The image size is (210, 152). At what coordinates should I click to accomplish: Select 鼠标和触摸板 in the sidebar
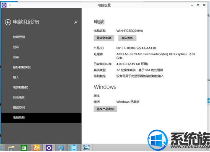(x=22, y=67)
